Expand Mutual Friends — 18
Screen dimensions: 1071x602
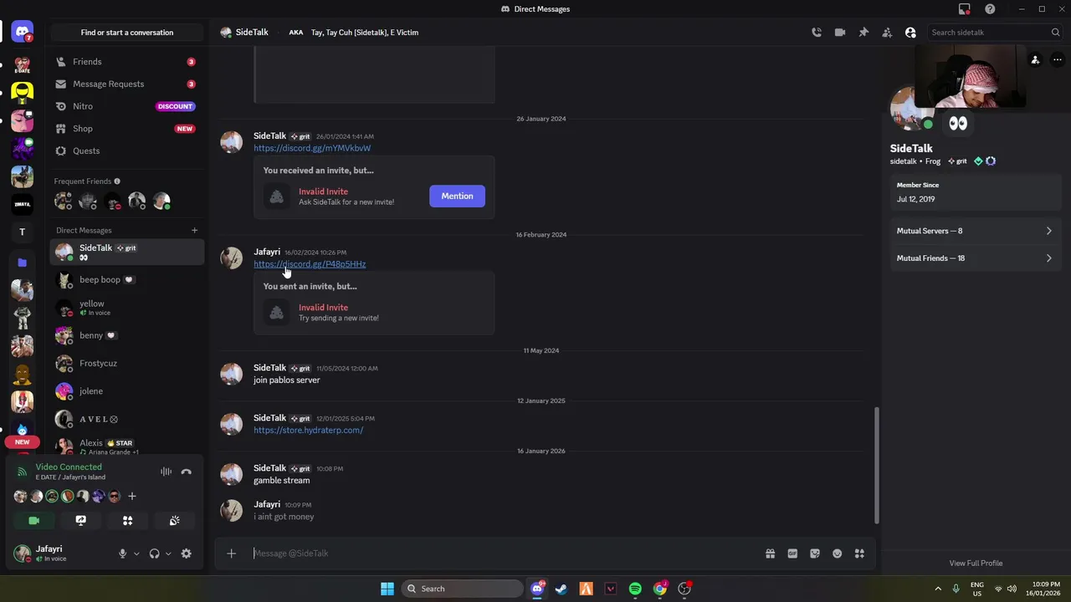click(x=975, y=258)
